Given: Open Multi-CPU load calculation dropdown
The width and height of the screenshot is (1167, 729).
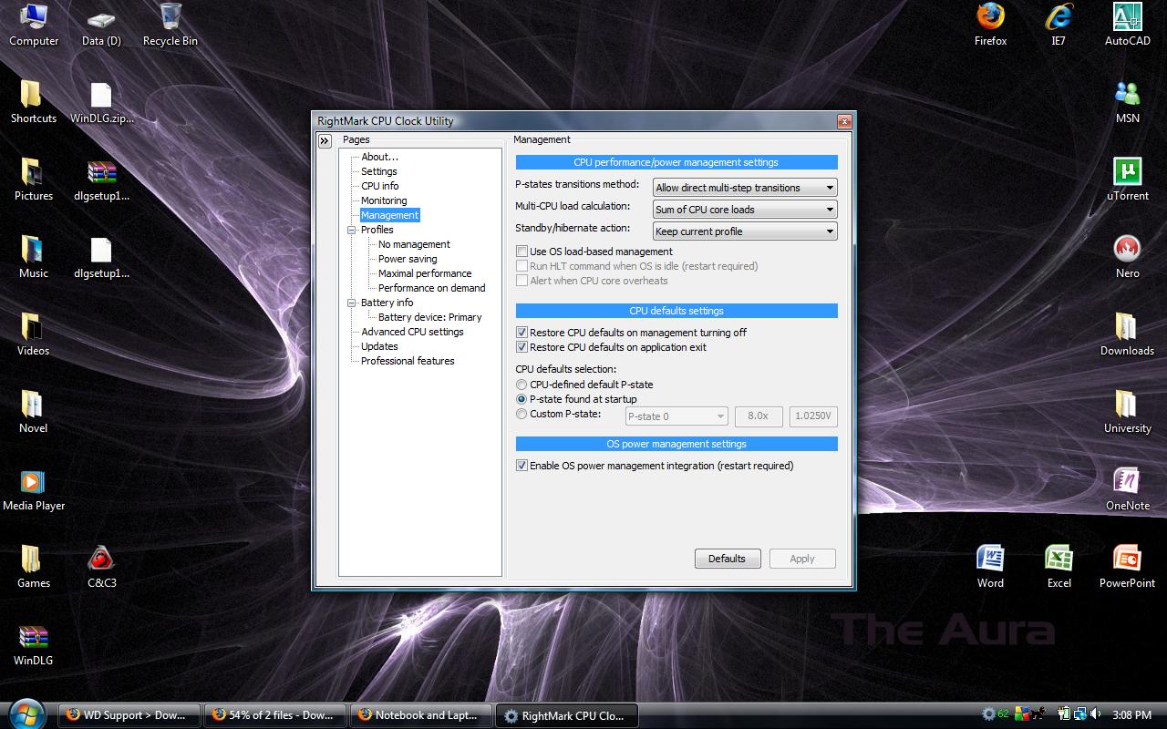Looking at the screenshot, I should click(745, 210).
